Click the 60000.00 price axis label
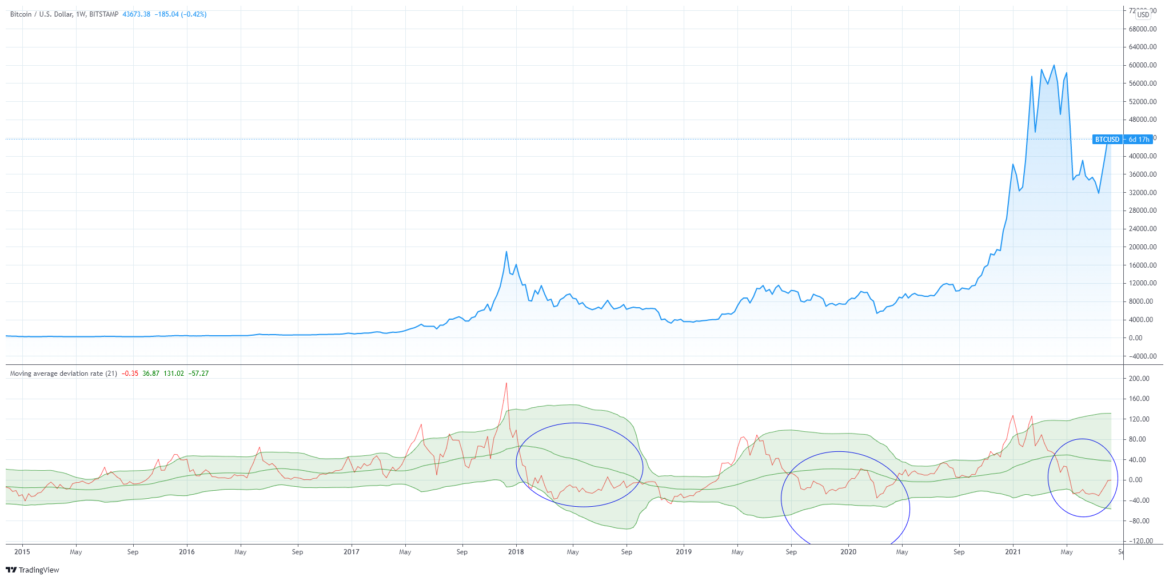Viewport: 1169px width, 580px height. tap(1143, 65)
